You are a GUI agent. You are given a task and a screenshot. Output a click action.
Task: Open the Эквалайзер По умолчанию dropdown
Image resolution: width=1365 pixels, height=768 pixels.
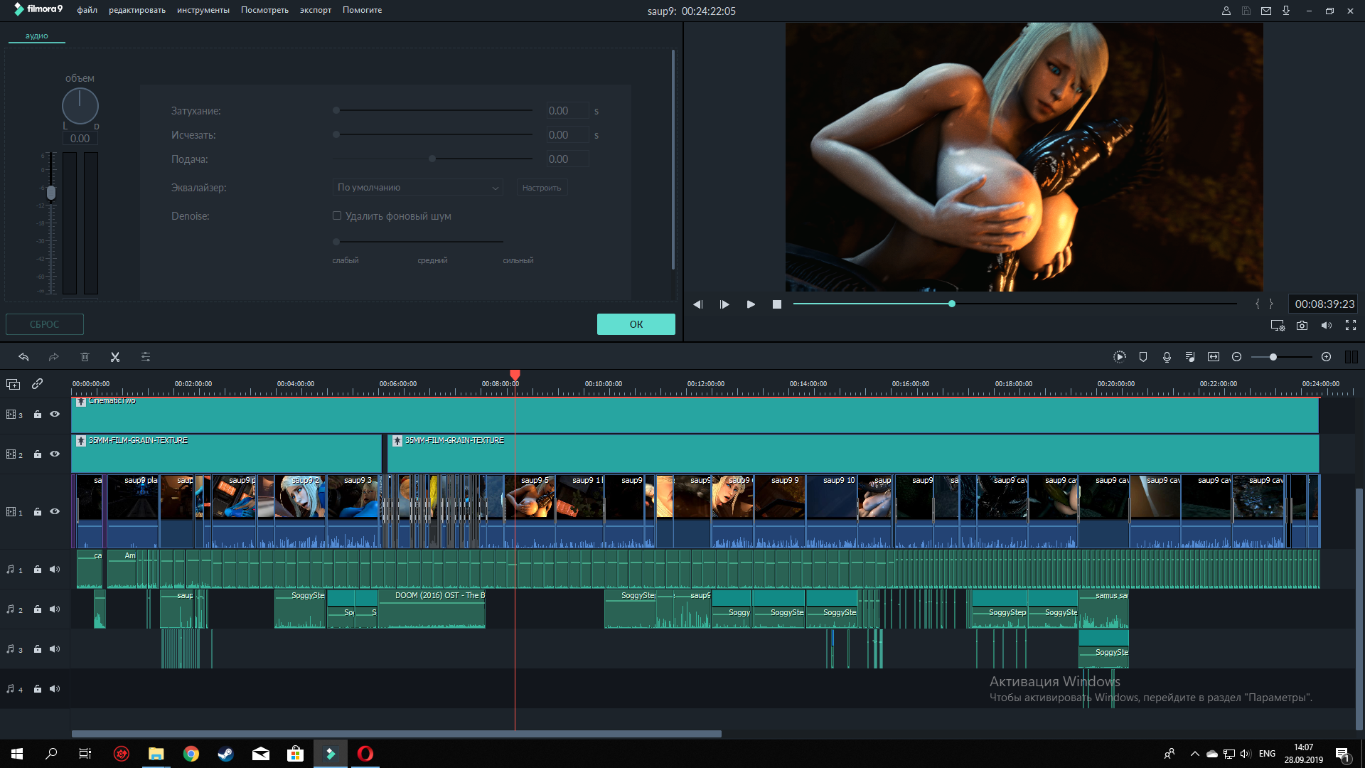[x=417, y=188]
